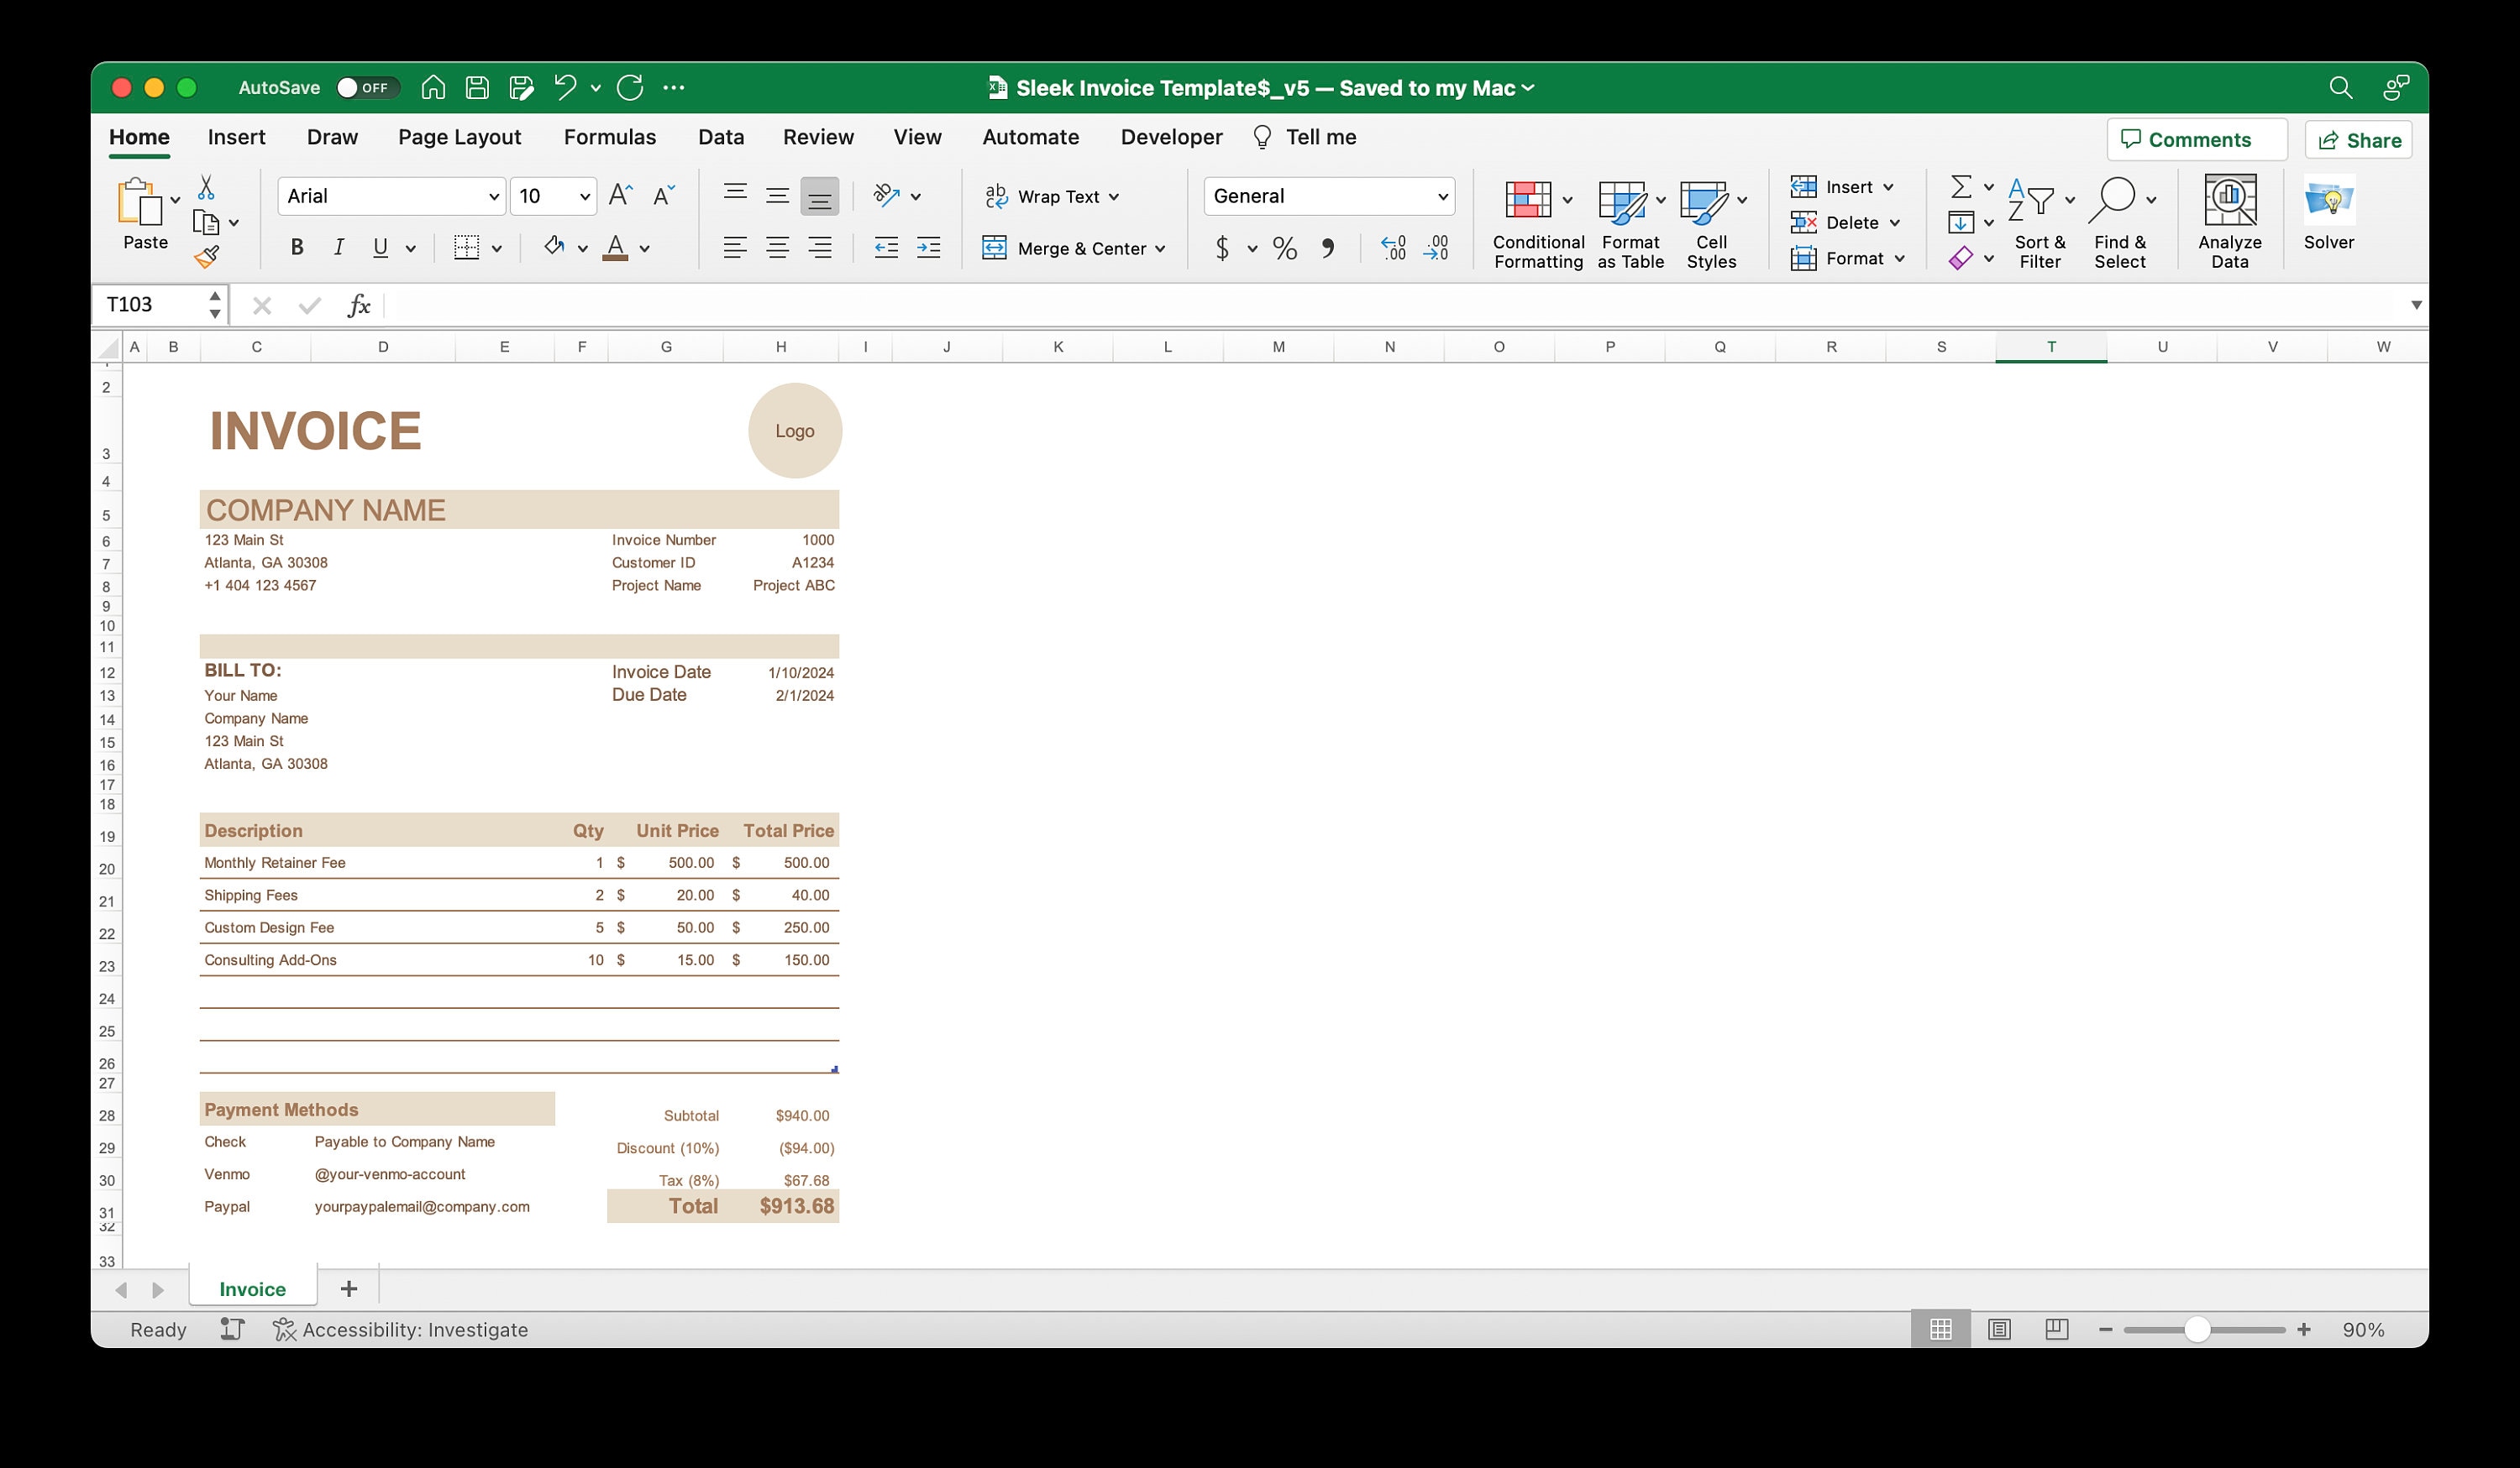Click the Cut scissors icon
The width and height of the screenshot is (2520, 1468).
[206, 187]
